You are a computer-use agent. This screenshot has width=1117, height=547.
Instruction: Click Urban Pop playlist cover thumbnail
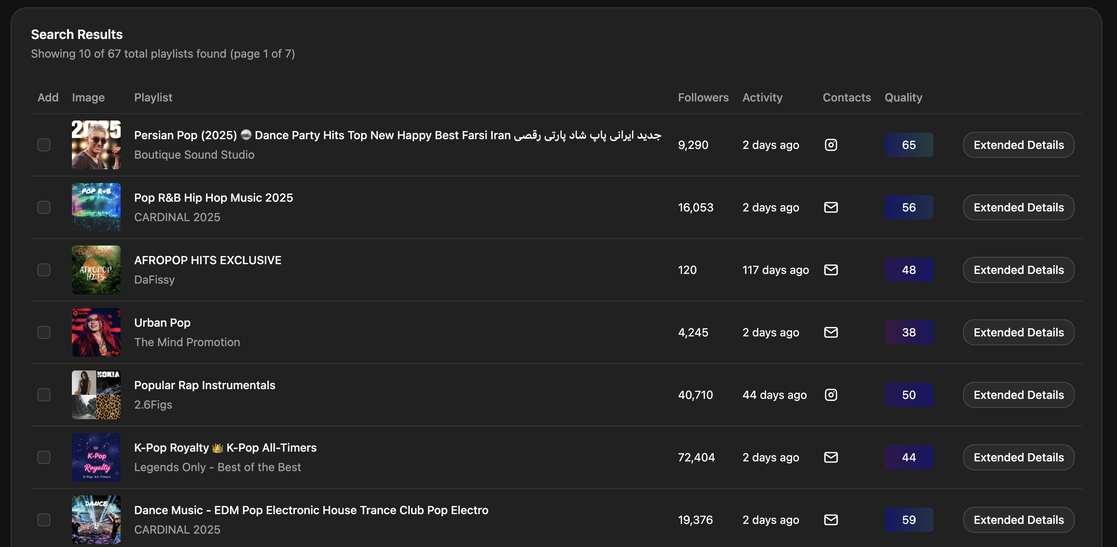click(x=96, y=332)
